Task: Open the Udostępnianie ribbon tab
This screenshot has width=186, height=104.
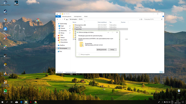Action: coord(78,17)
